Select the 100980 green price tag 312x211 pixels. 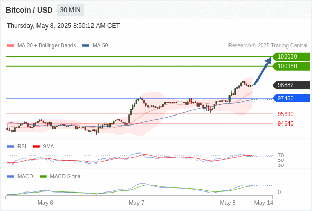tap(291, 66)
